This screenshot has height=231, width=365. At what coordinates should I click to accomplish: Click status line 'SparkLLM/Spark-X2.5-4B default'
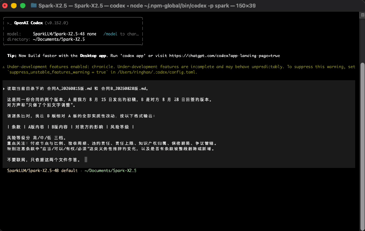point(42,171)
